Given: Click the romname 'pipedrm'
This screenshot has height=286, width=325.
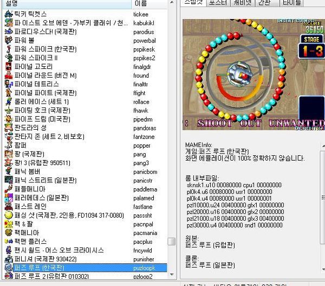Looking at the screenshot, I should pos(143,119).
